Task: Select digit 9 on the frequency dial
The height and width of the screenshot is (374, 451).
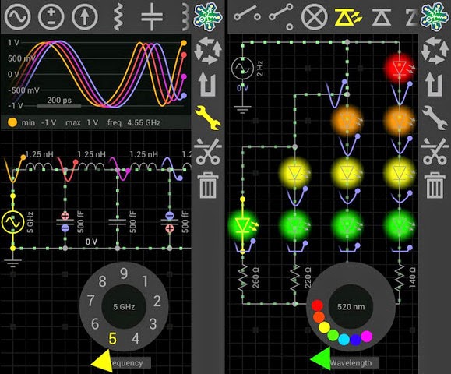Action: (x=124, y=273)
